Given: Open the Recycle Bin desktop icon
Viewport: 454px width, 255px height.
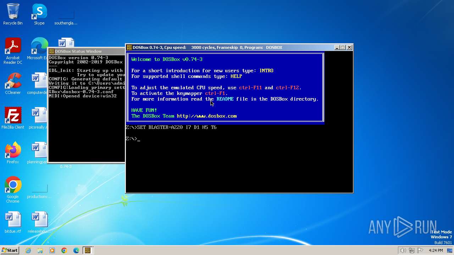Looking at the screenshot, I should 13,14.
